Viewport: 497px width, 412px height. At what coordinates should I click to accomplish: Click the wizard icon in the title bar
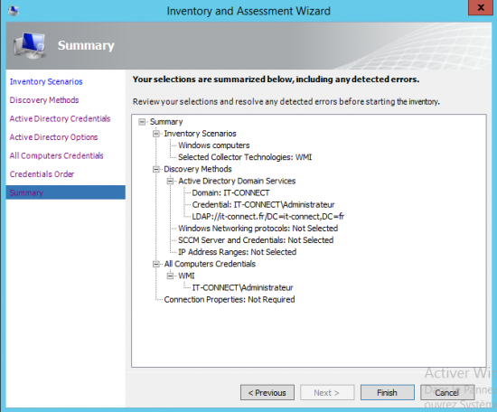pyautogui.click(x=14, y=11)
